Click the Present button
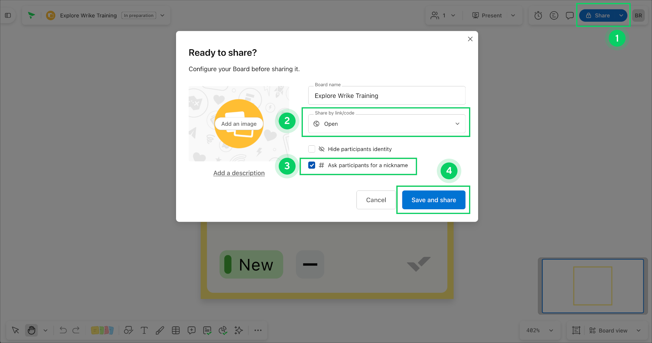Image resolution: width=652 pixels, height=343 pixels. pyautogui.click(x=487, y=16)
